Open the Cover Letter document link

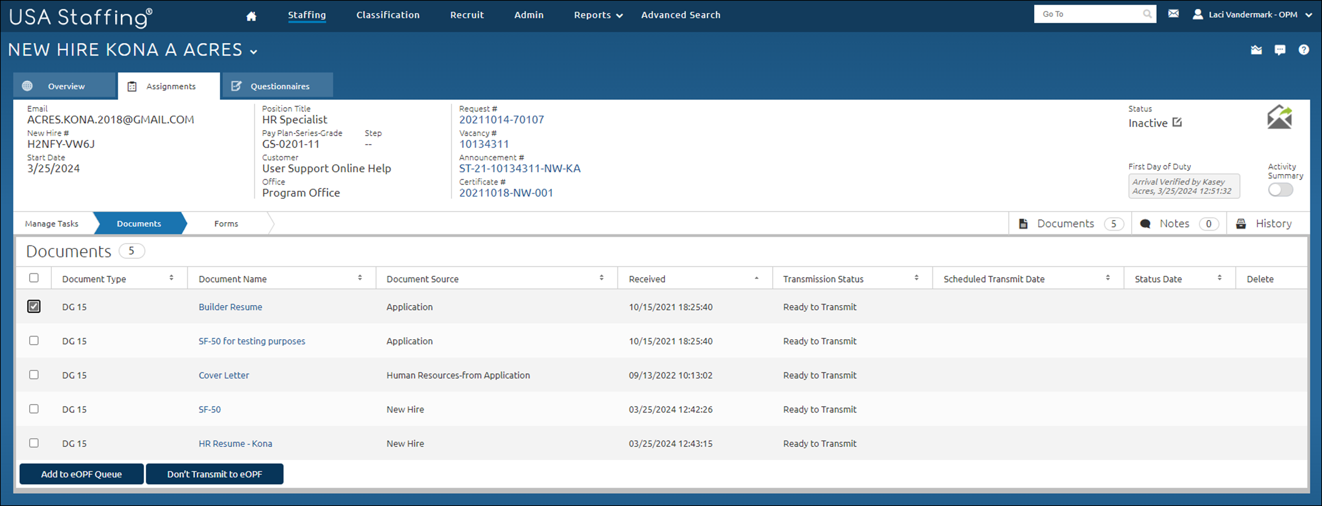(224, 375)
